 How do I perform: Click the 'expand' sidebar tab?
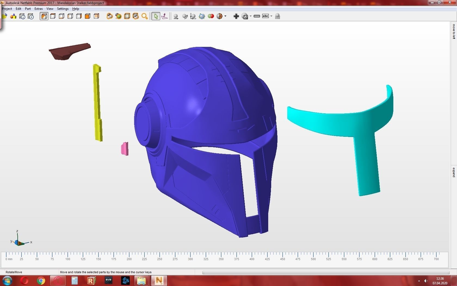454,172
